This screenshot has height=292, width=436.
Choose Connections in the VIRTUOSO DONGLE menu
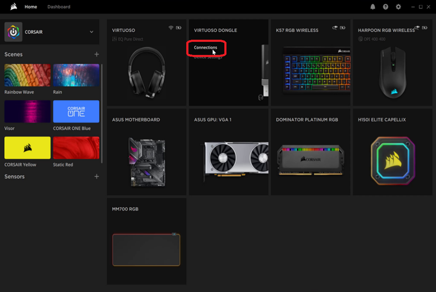(x=205, y=47)
